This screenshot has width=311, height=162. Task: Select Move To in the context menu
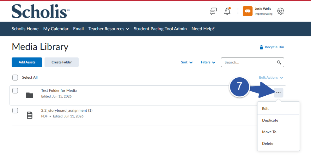(x=278, y=132)
